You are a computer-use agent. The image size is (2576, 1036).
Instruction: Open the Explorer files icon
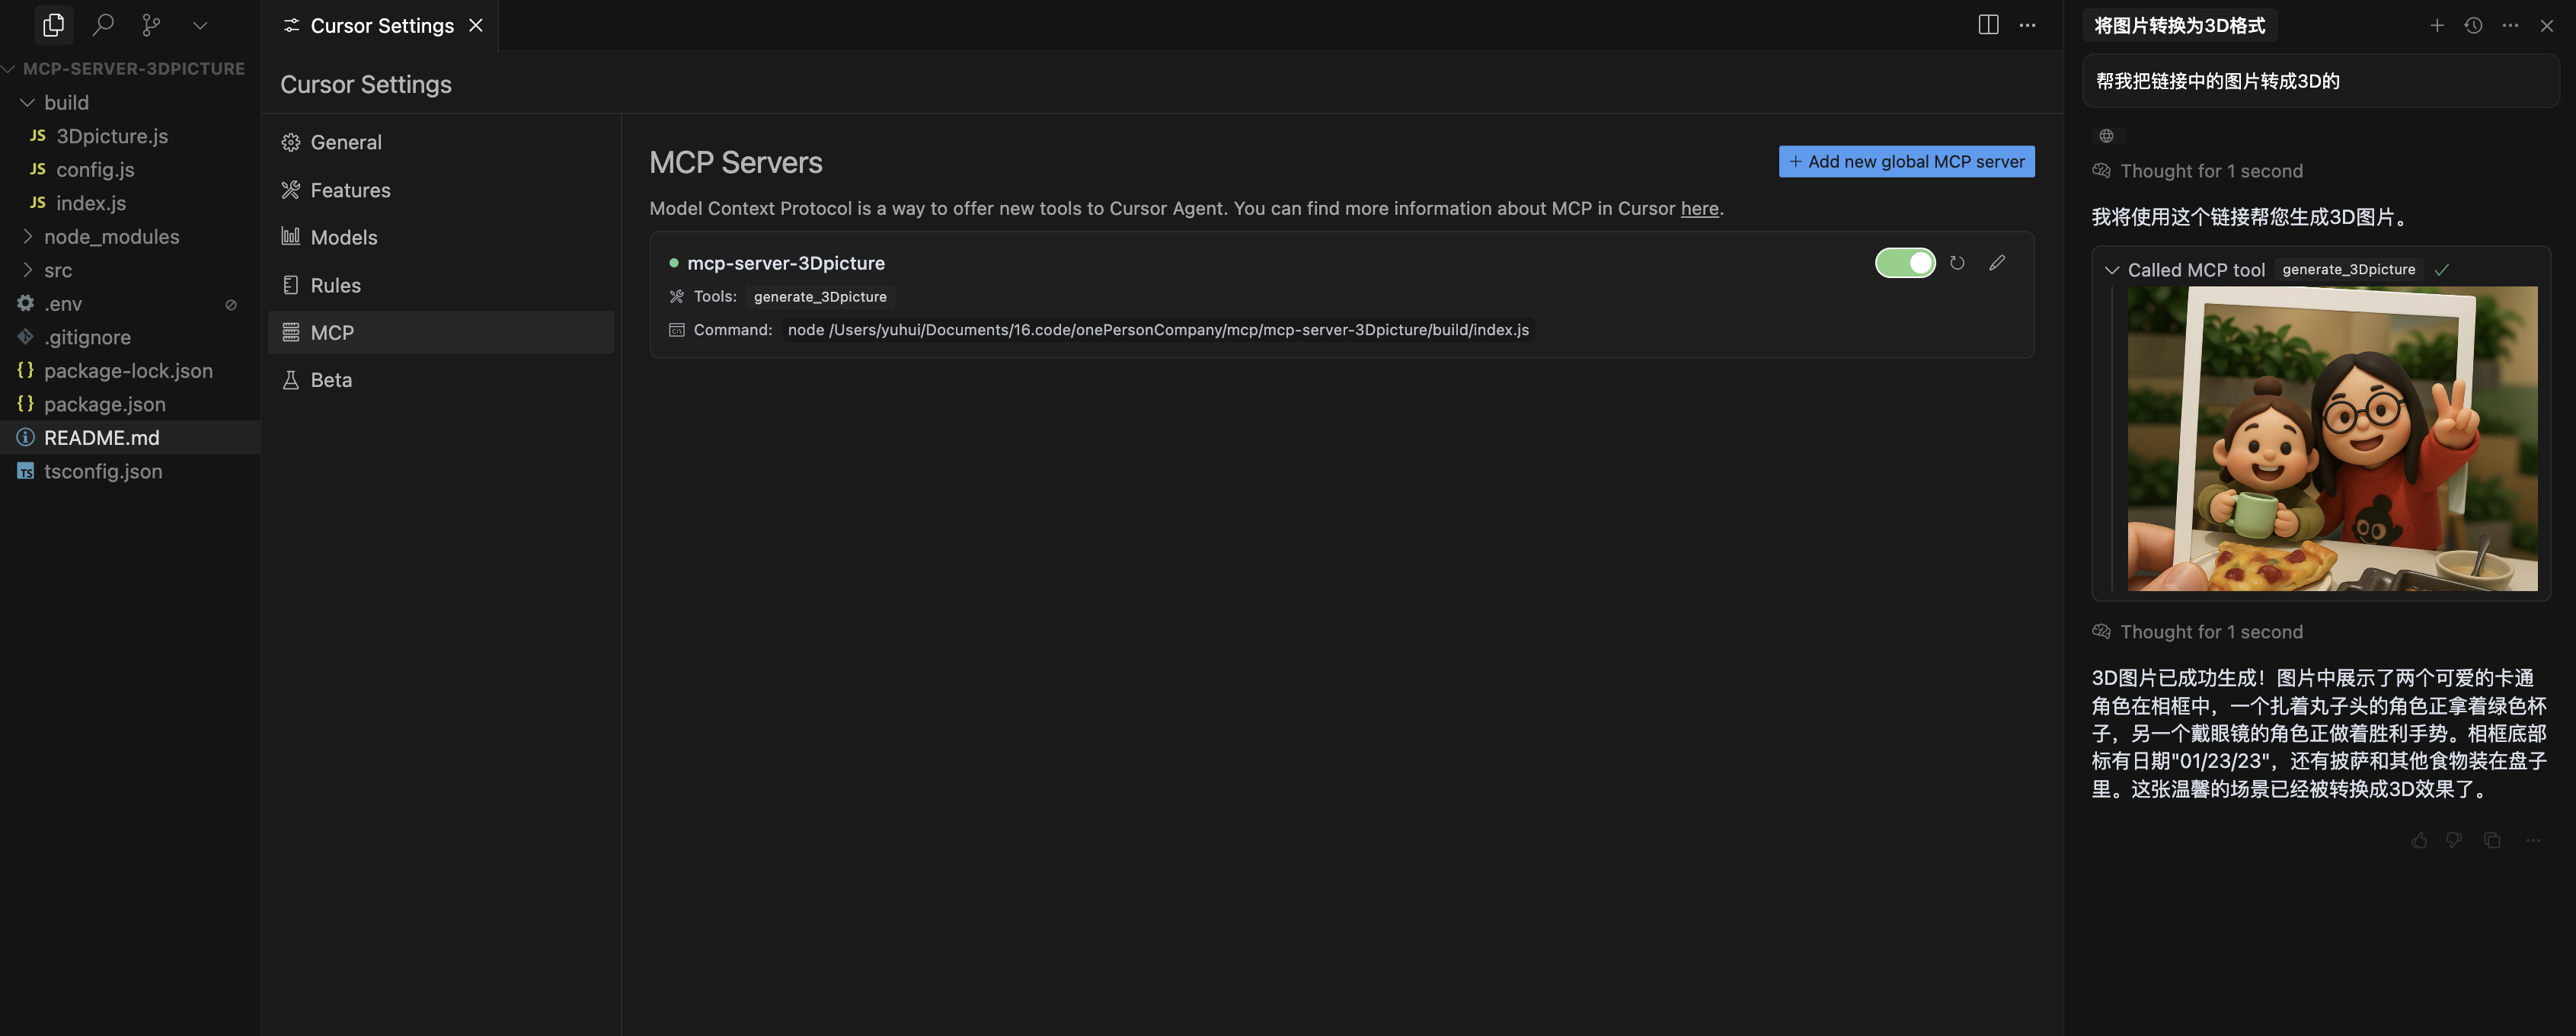point(53,25)
